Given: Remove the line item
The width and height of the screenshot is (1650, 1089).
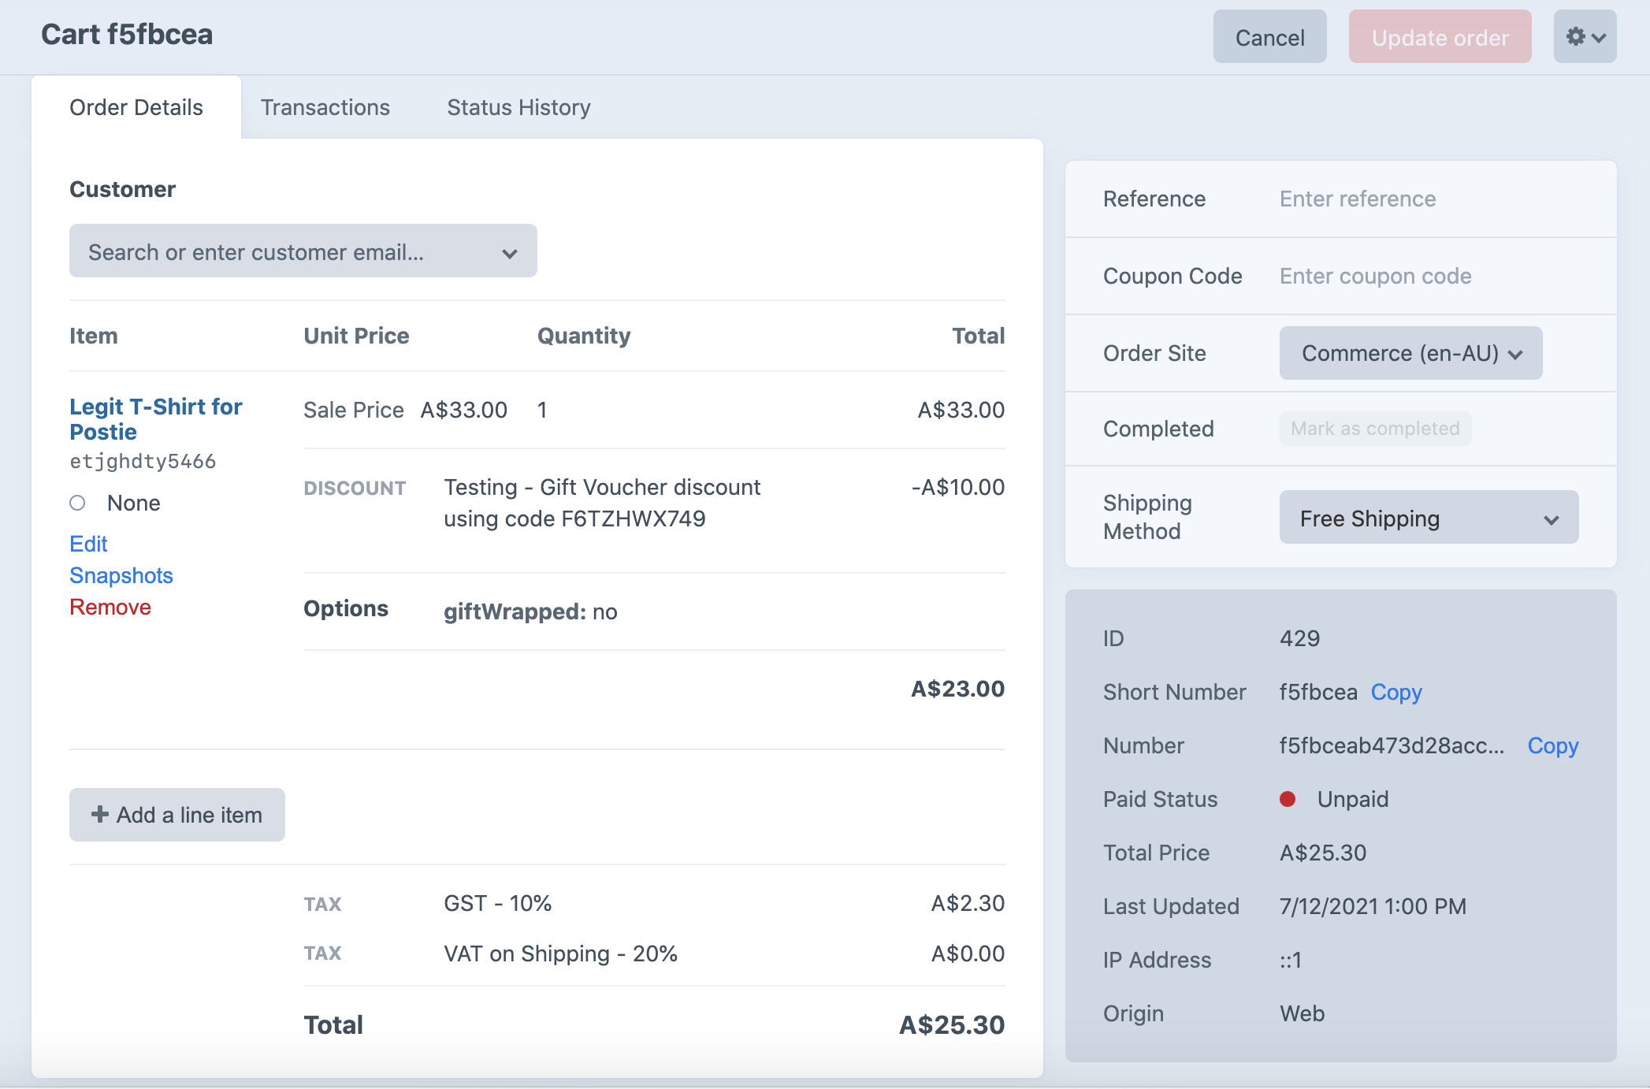Looking at the screenshot, I should [110, 606].
